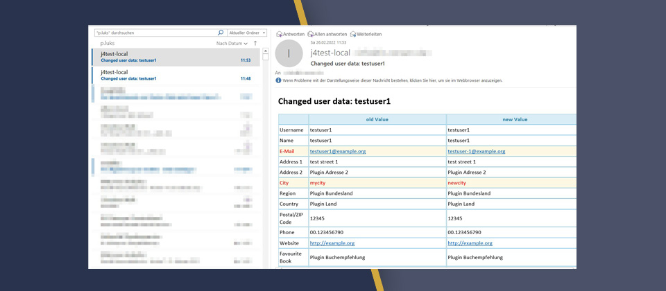
Task: Click the Weiterleiten forward icon
Action: click(353, 35)
